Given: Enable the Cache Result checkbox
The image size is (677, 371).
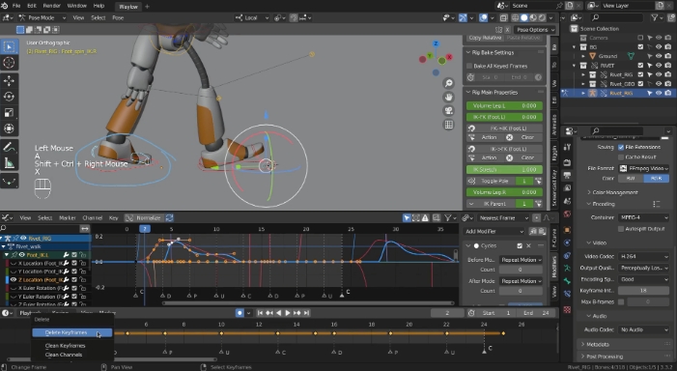Looking at the screenshot, I should click(x=621, y=157).
